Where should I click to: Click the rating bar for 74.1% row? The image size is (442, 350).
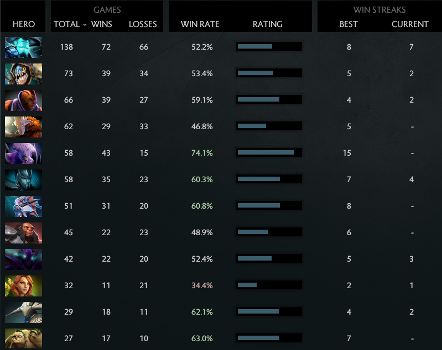pos(269,153)
